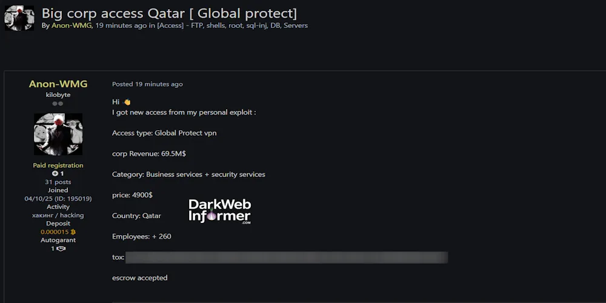Image resolution: width=606 pixels, height=303 pixels.
Task: Click the orange Bitcoin deposit icon
Action: point(73,232)
